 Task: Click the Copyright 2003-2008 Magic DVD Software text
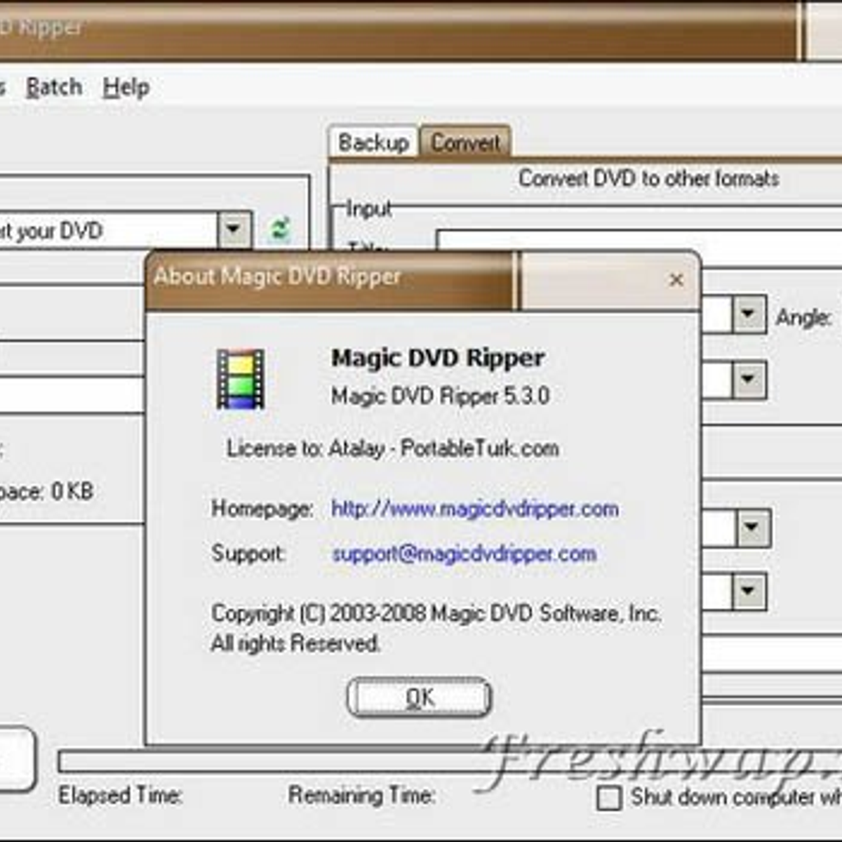pos(436,614)
